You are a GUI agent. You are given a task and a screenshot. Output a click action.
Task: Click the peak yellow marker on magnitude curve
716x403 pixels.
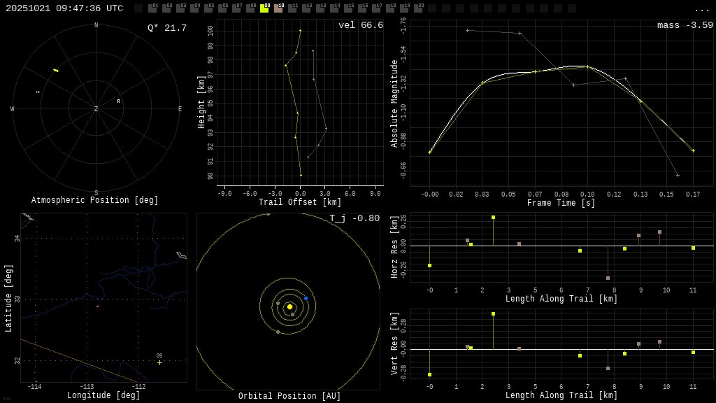(587, 66)
